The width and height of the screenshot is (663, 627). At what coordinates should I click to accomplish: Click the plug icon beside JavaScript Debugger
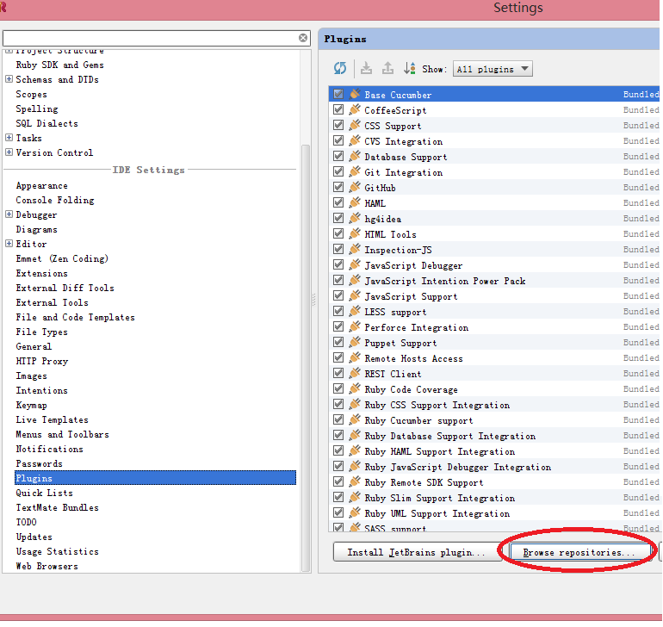click(355, 265)
